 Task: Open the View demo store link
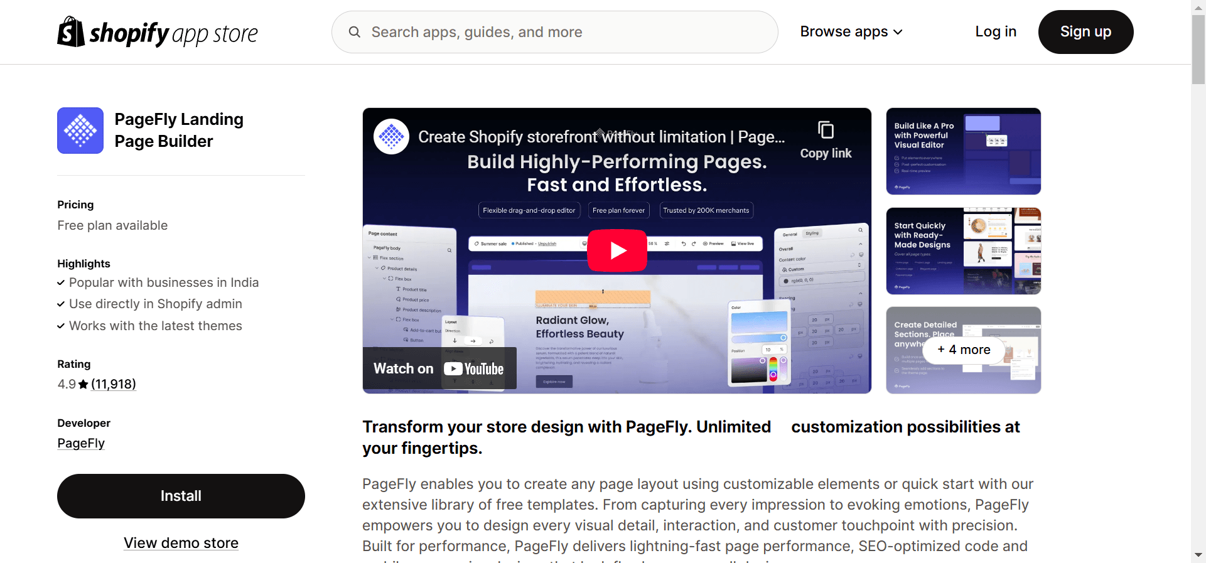click(181, 543)
